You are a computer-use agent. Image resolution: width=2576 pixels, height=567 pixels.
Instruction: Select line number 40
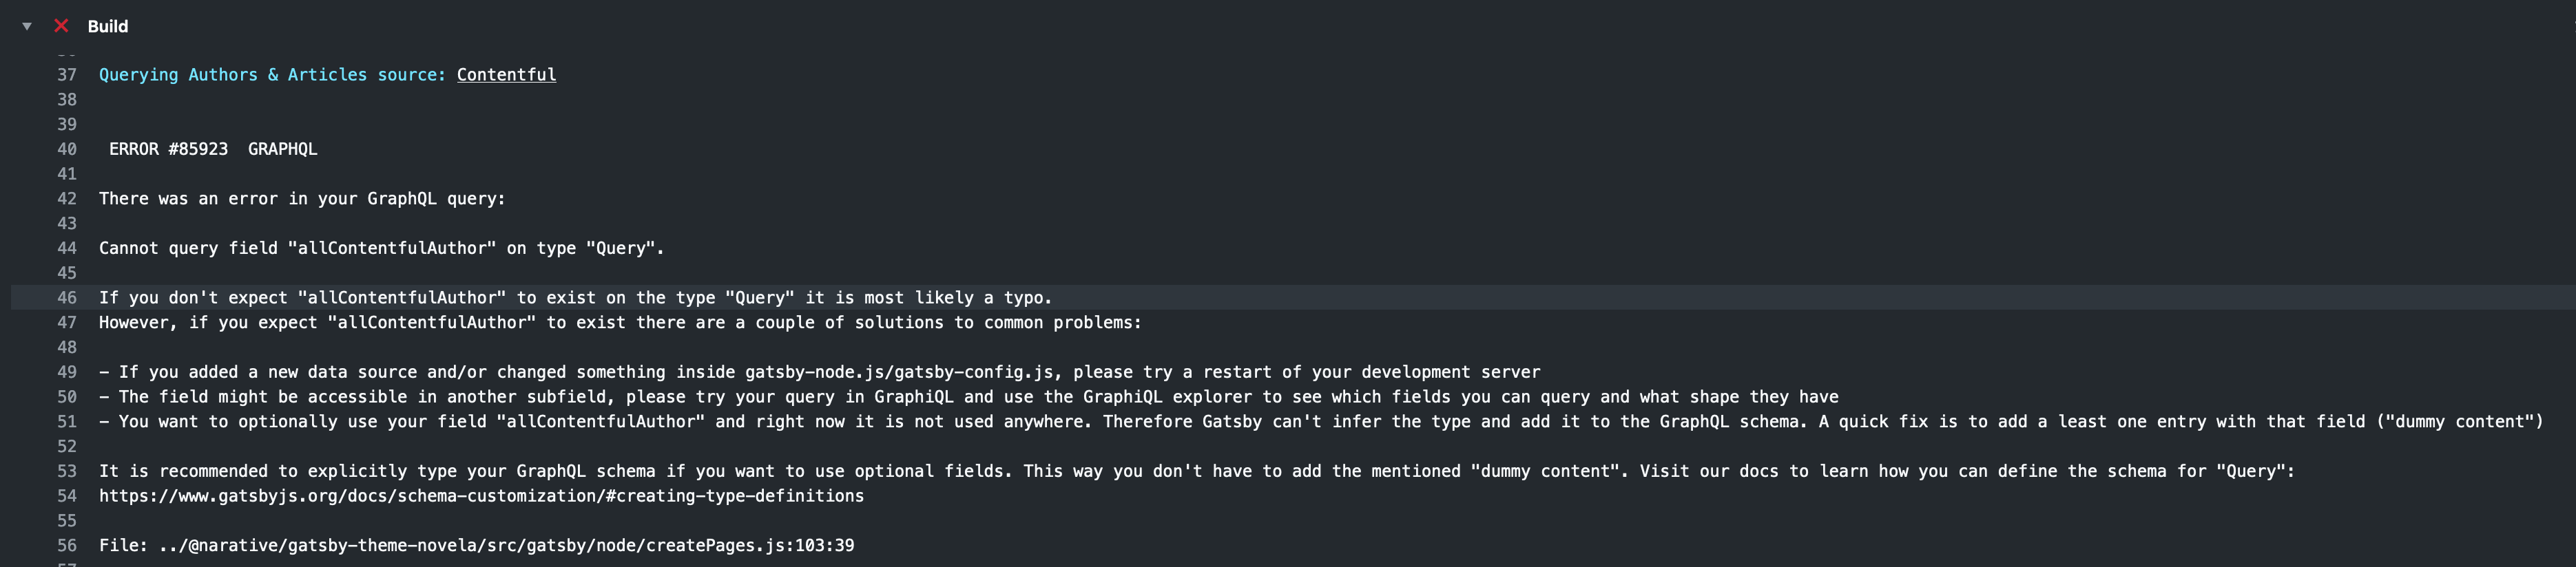tap(66, 150)
